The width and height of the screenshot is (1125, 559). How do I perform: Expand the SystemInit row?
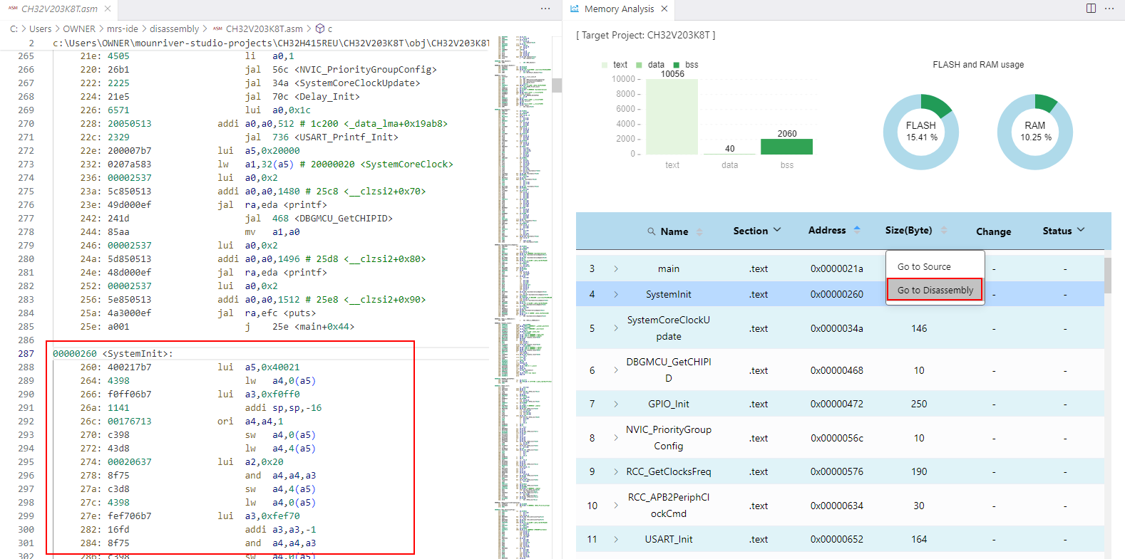tap(616, 294)
